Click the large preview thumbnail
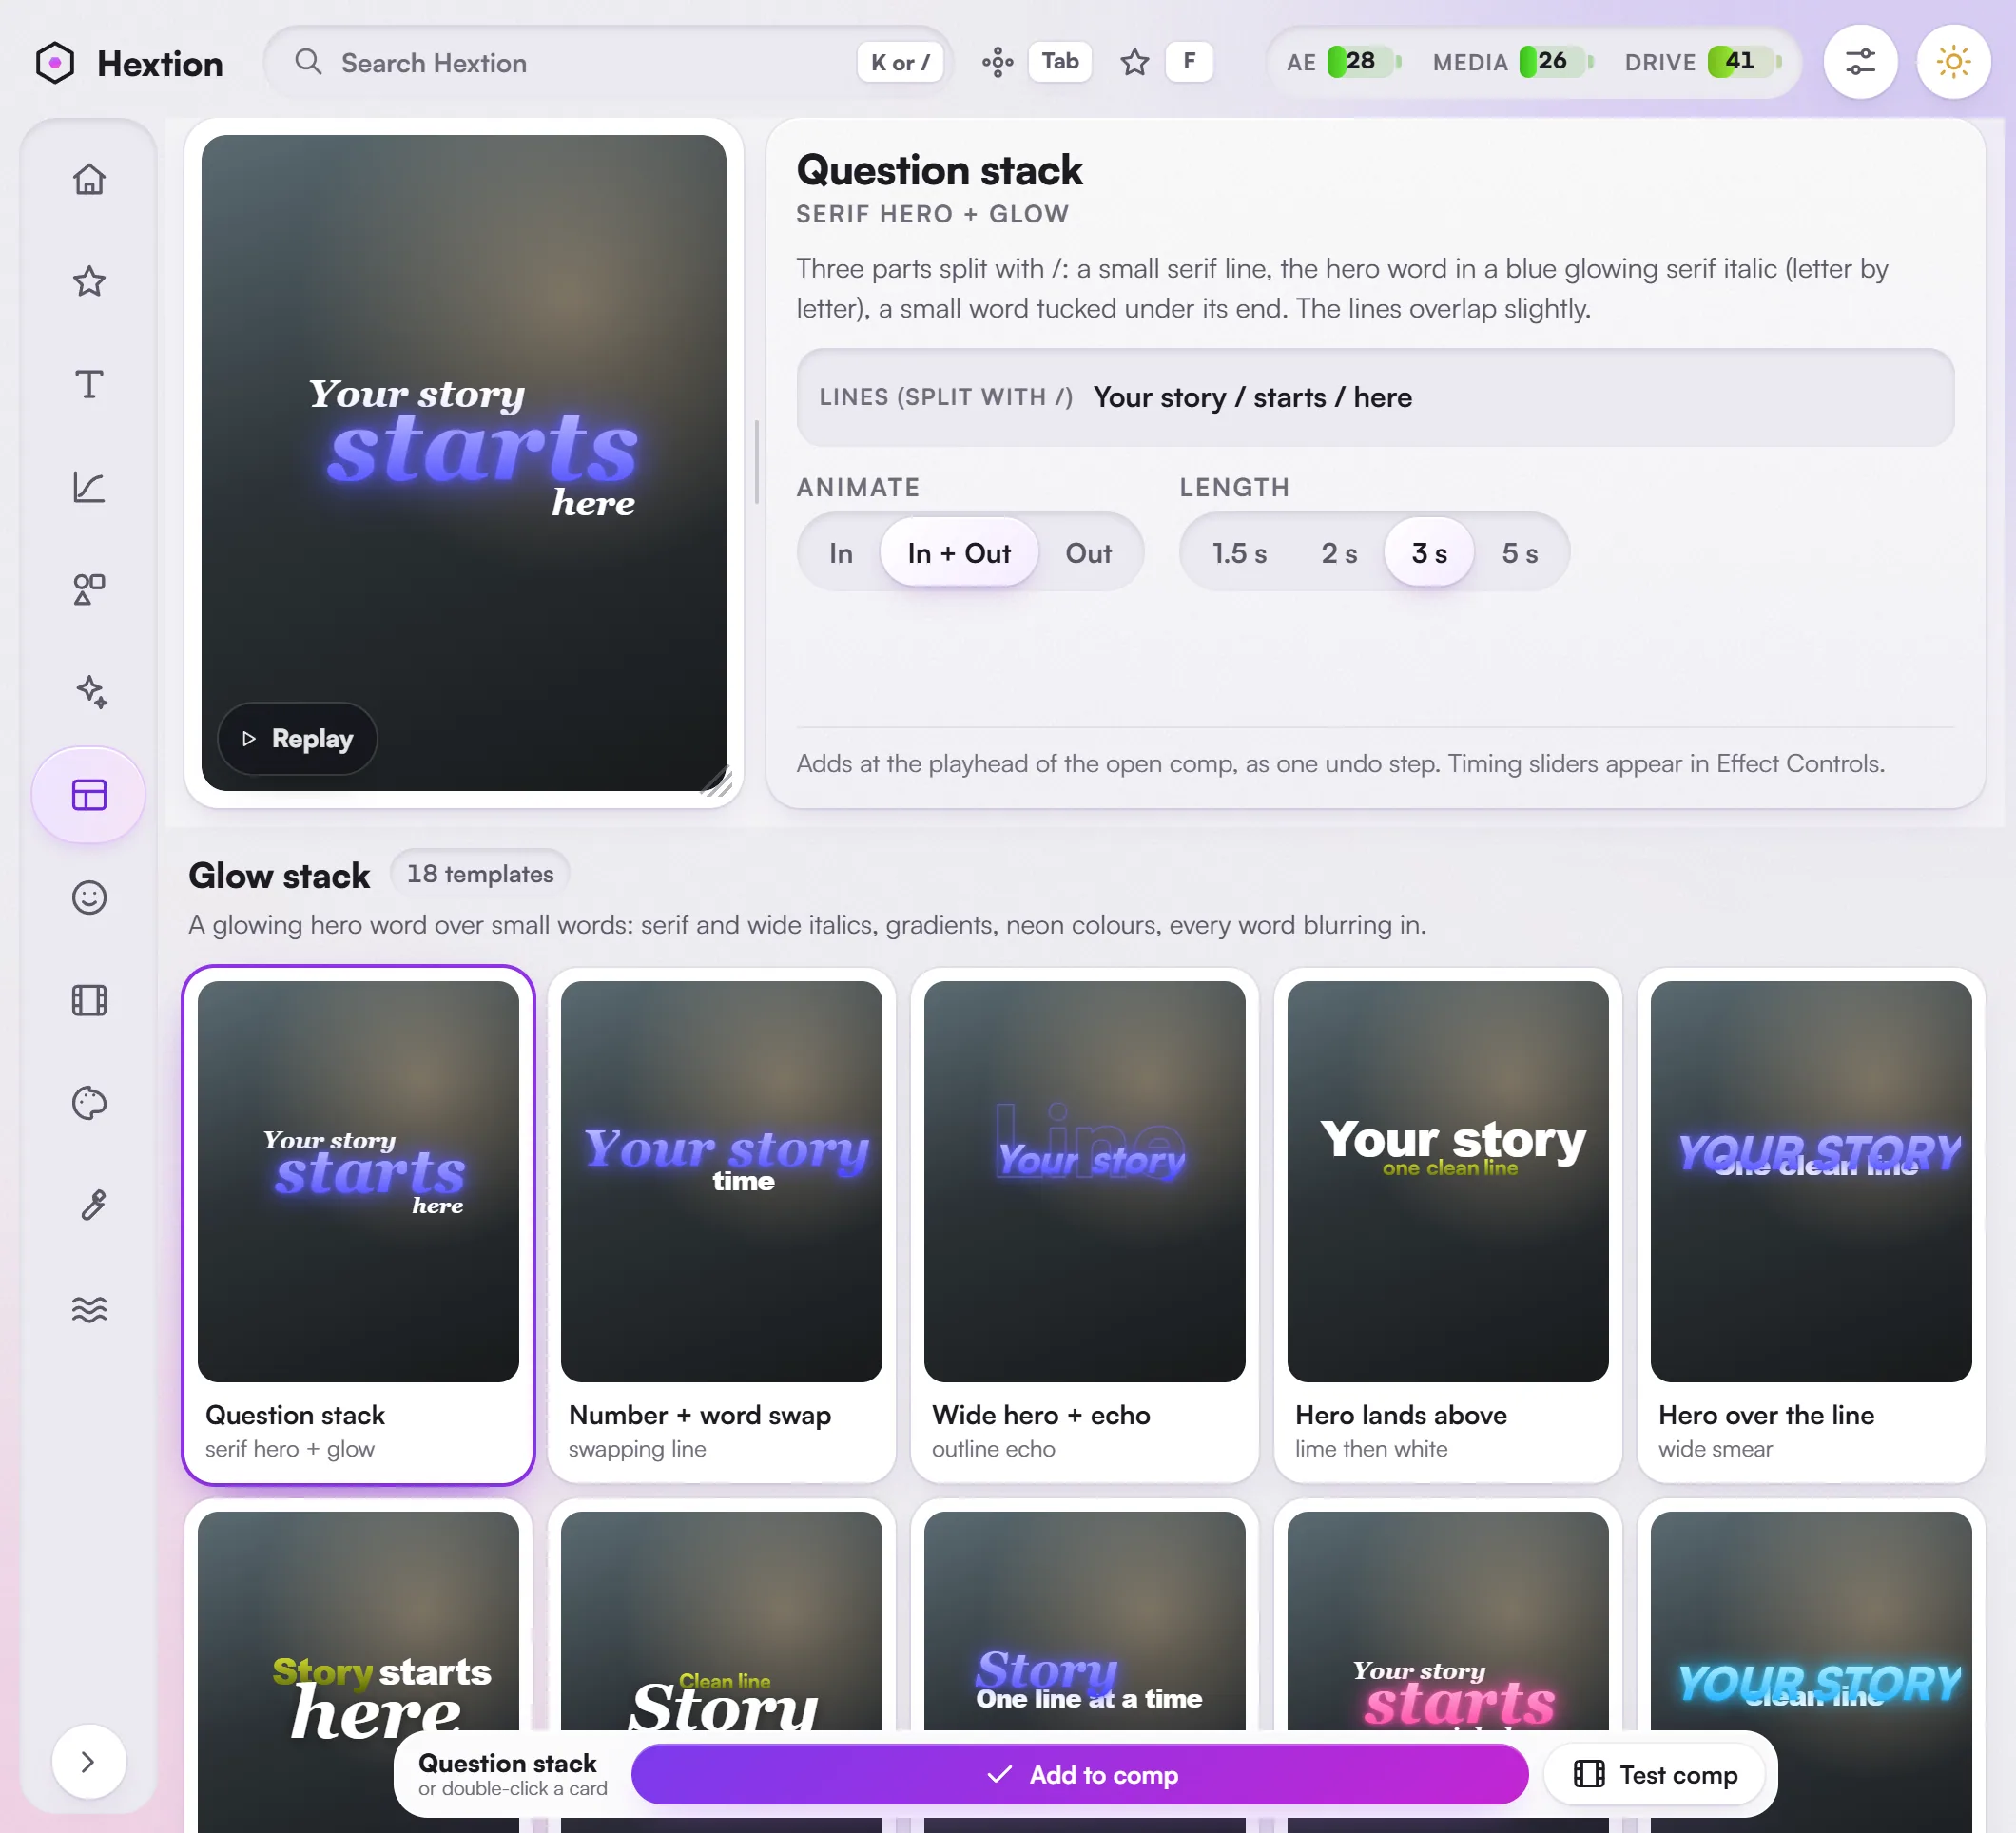 click(463, 462)
